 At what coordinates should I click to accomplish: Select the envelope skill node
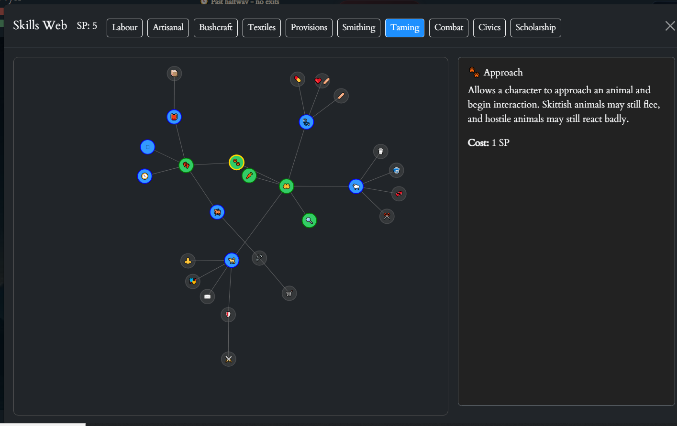click(207, 296)
